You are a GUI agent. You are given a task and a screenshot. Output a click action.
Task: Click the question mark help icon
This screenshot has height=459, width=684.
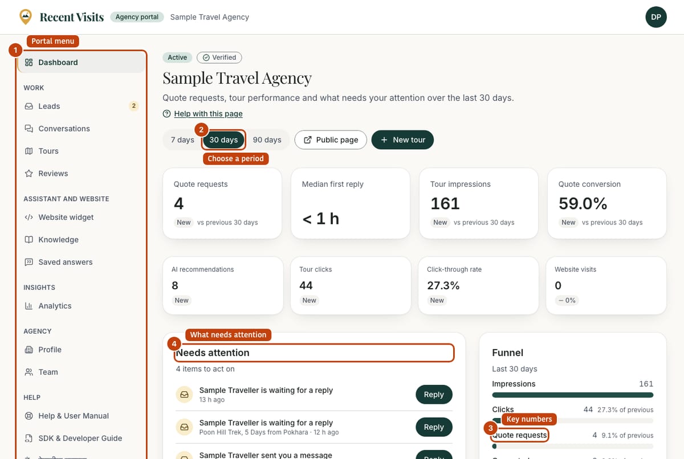(x=166, y=114)
